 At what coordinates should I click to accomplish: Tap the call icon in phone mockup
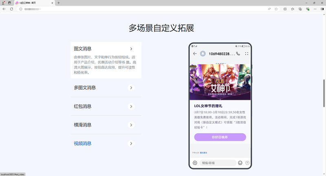pos(238,54)
